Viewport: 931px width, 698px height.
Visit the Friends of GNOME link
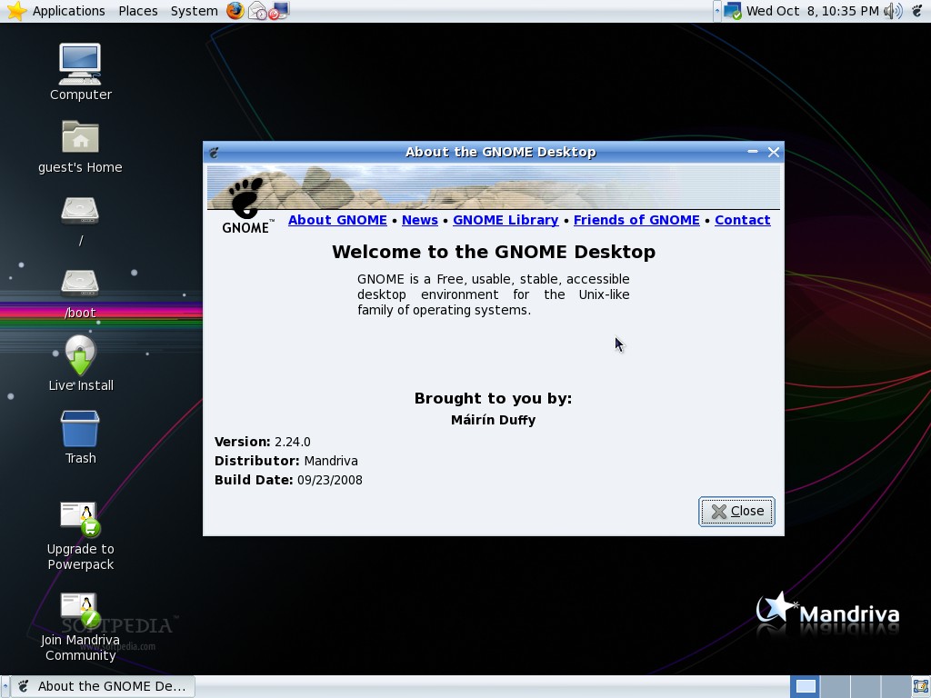tap(636, 220)
